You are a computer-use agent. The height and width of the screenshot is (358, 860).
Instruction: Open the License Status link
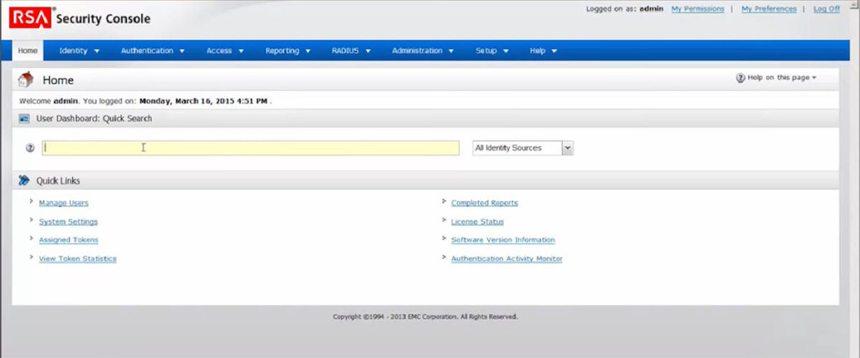[x=477, y=221]
